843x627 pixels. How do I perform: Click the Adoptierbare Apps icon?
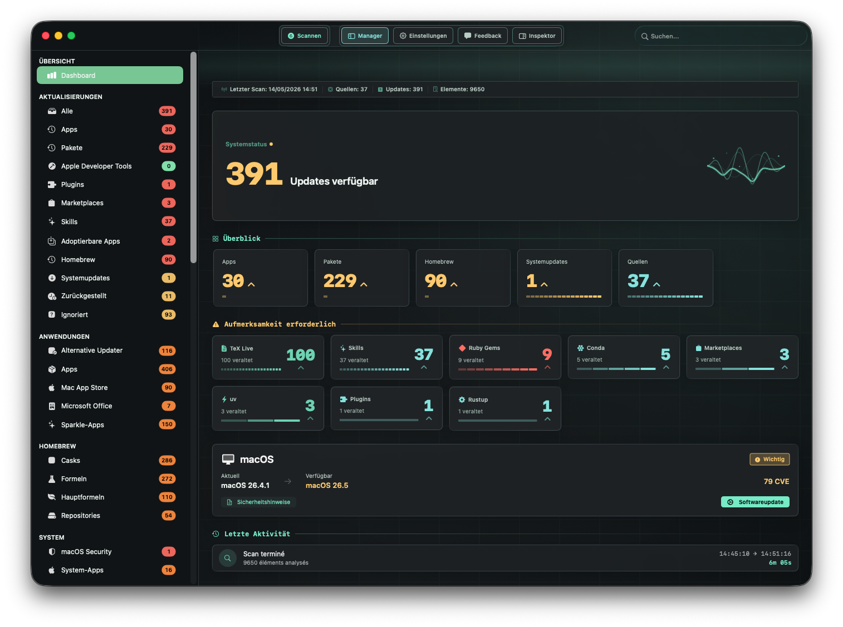click(x=52, y=241)
